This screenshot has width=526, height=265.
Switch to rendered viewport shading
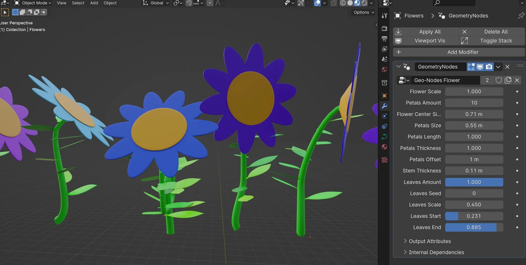click(x=365, y=3)
